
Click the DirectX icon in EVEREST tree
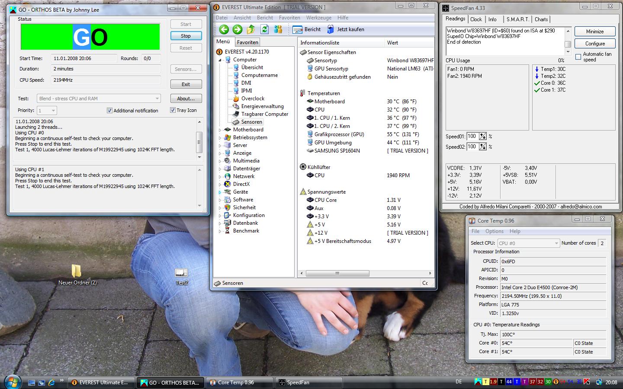coord(228,184)
